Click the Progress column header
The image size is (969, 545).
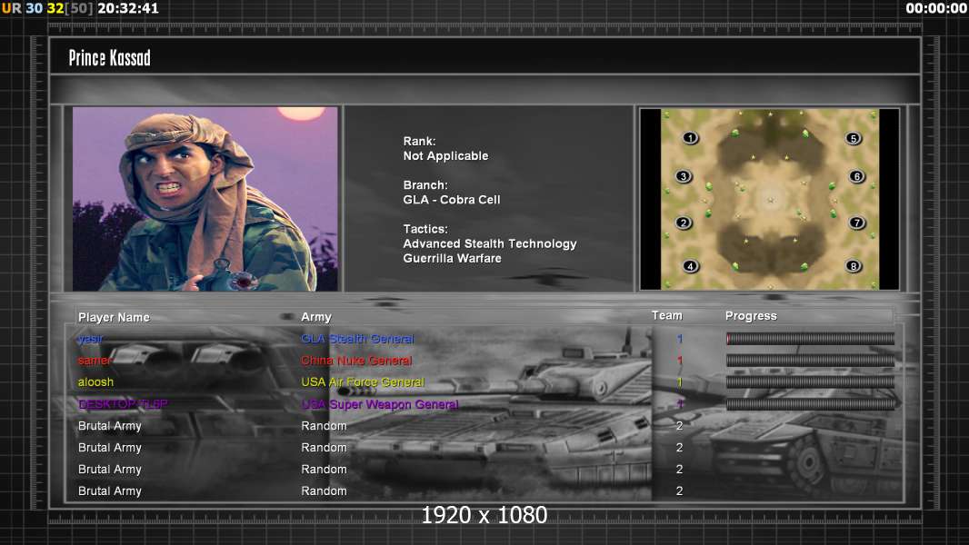click(x=751, y=316)
